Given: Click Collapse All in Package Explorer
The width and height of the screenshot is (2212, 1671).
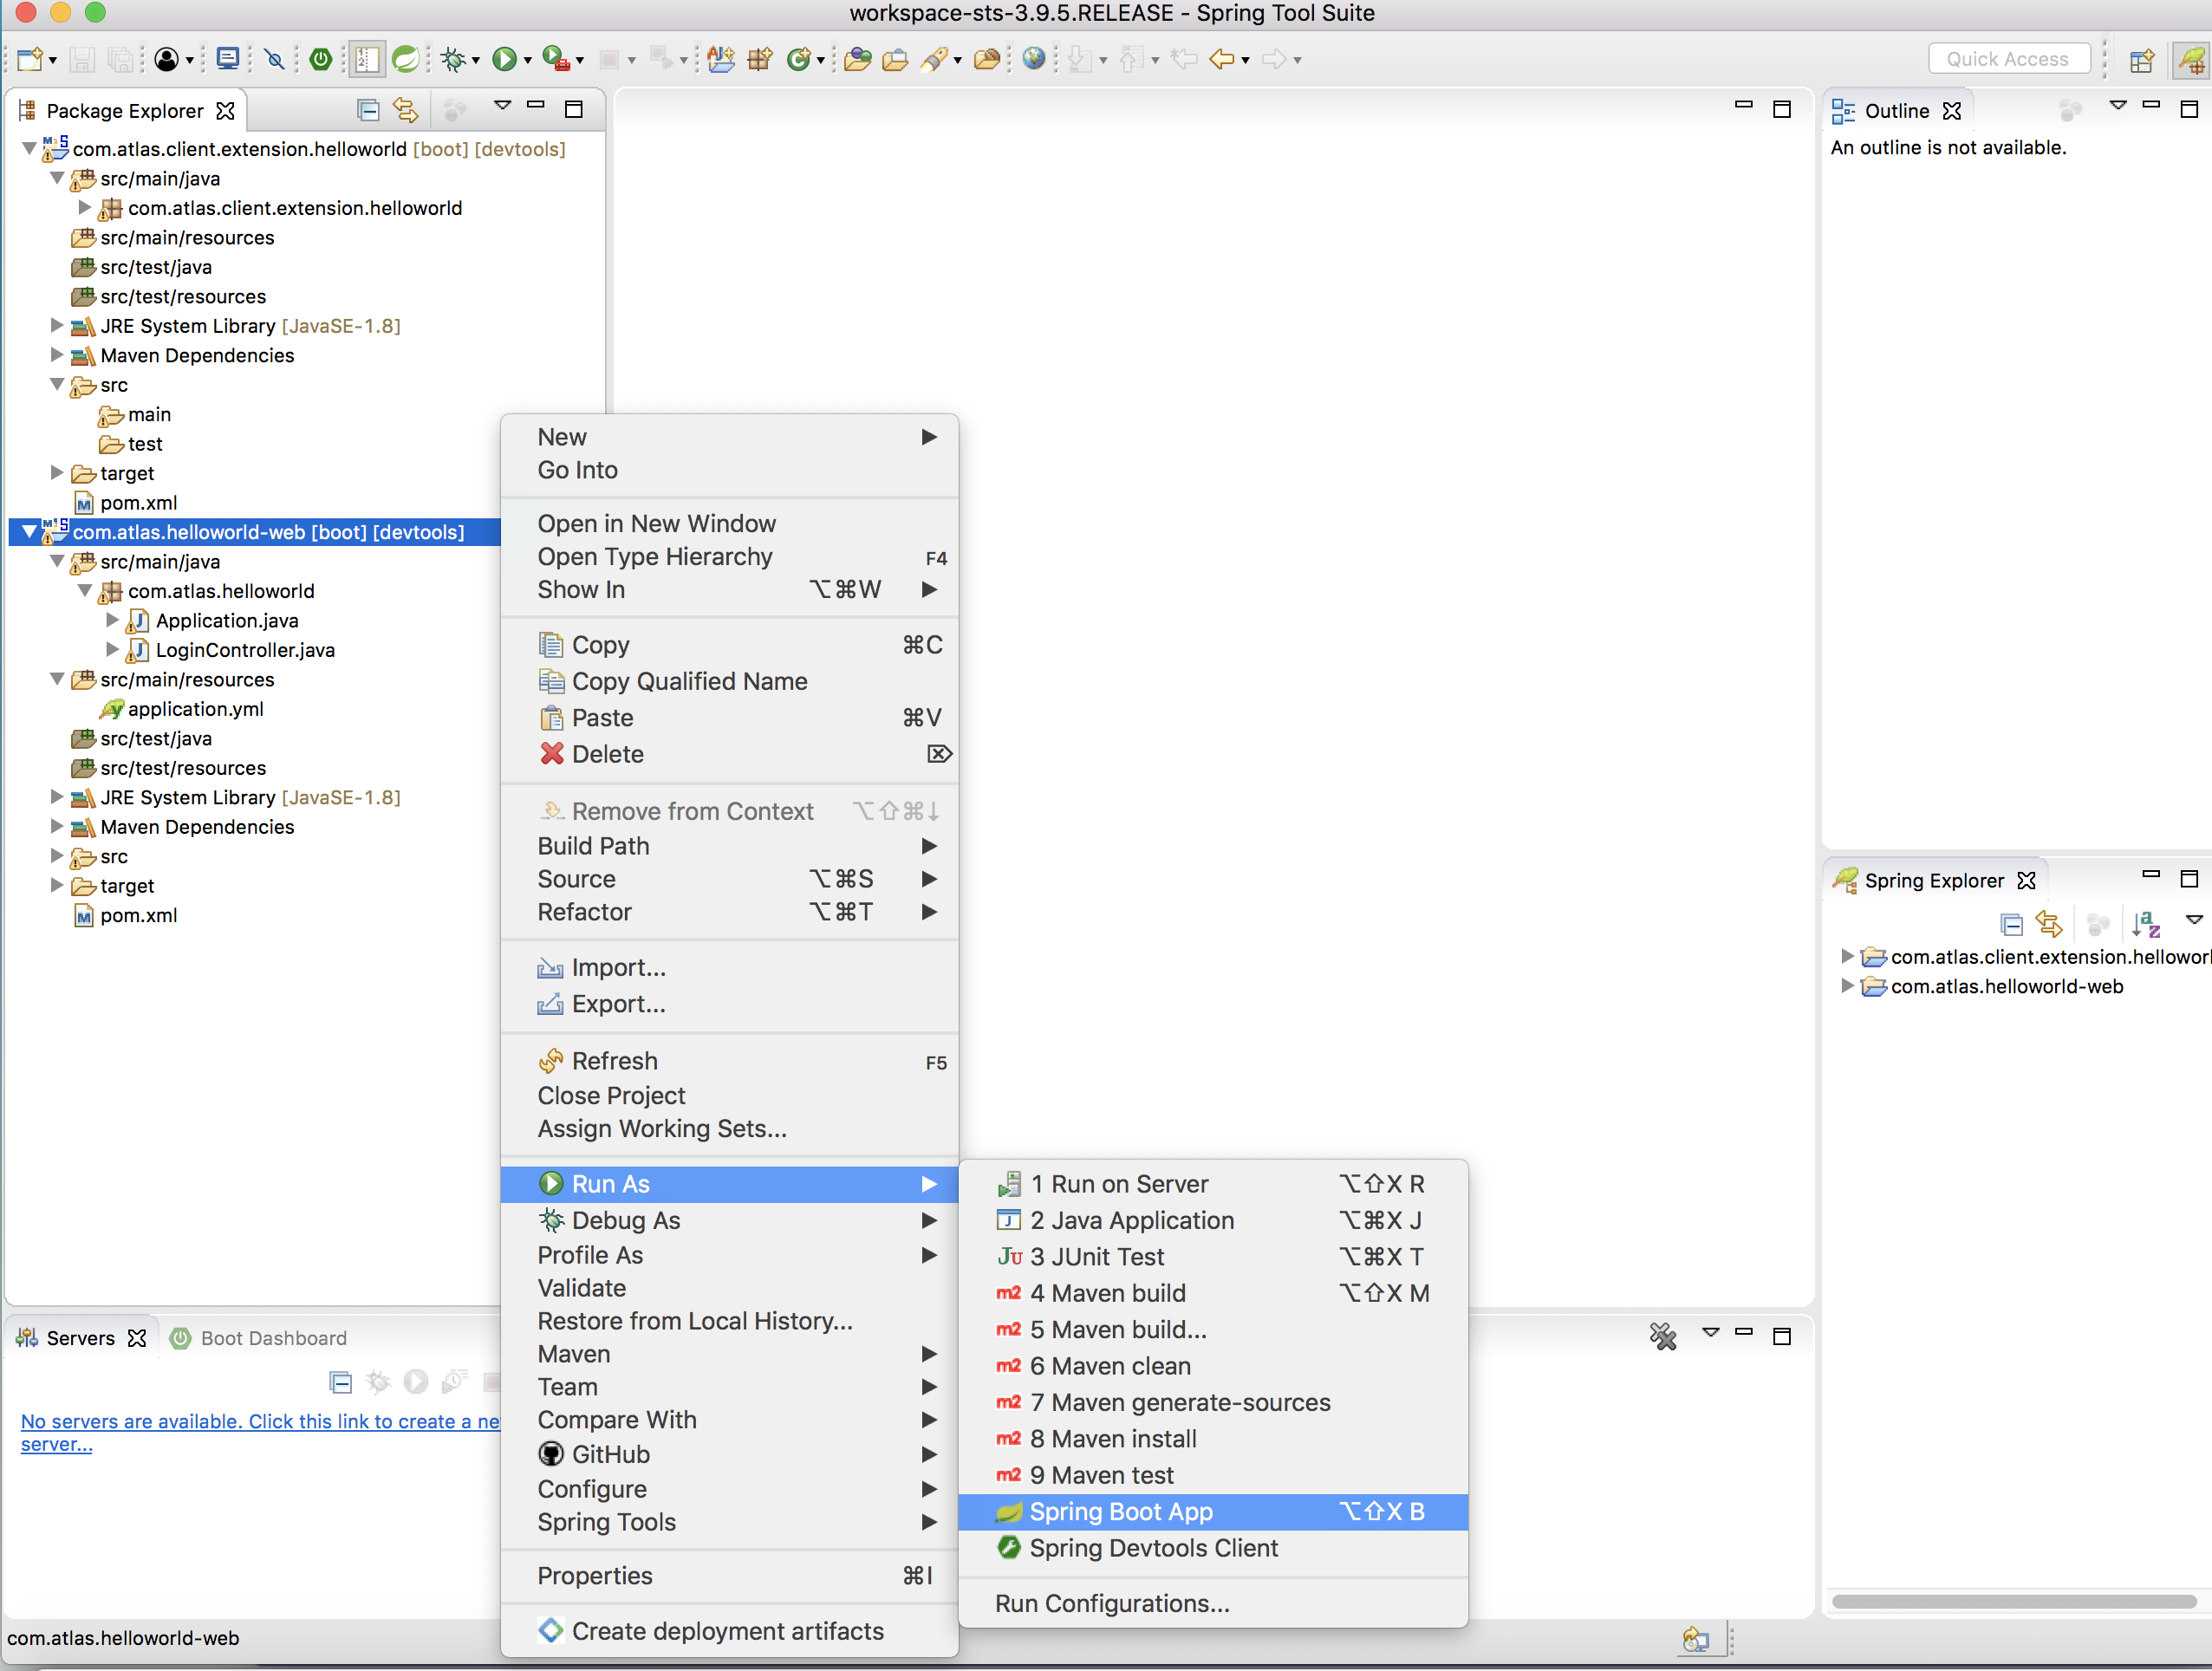Looking at the screenshot, I should [367, 110].
